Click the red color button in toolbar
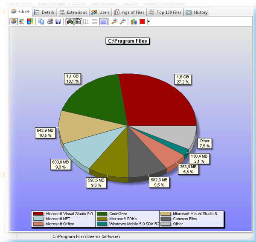256x242 pixels. [x=142, y=22]
